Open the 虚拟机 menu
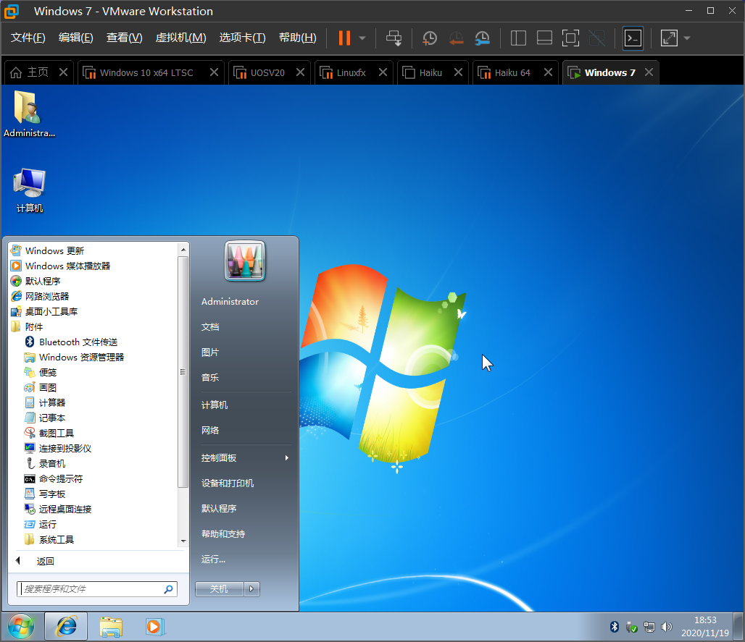 point(180,38)
